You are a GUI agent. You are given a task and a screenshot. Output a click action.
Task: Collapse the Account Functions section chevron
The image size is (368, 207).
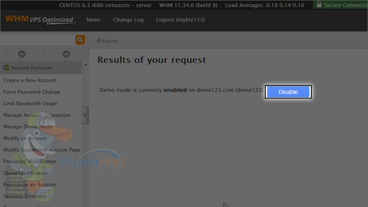[76, 67]
